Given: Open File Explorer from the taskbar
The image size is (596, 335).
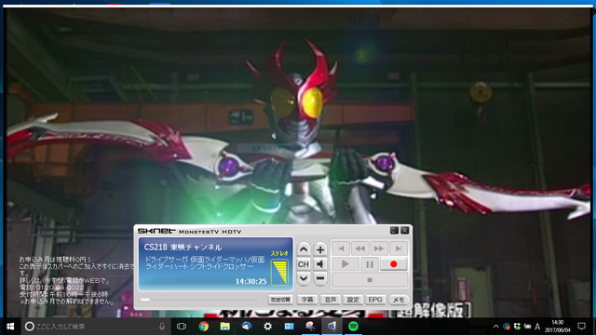Looking at the screenshot, I should pos(225,327).
